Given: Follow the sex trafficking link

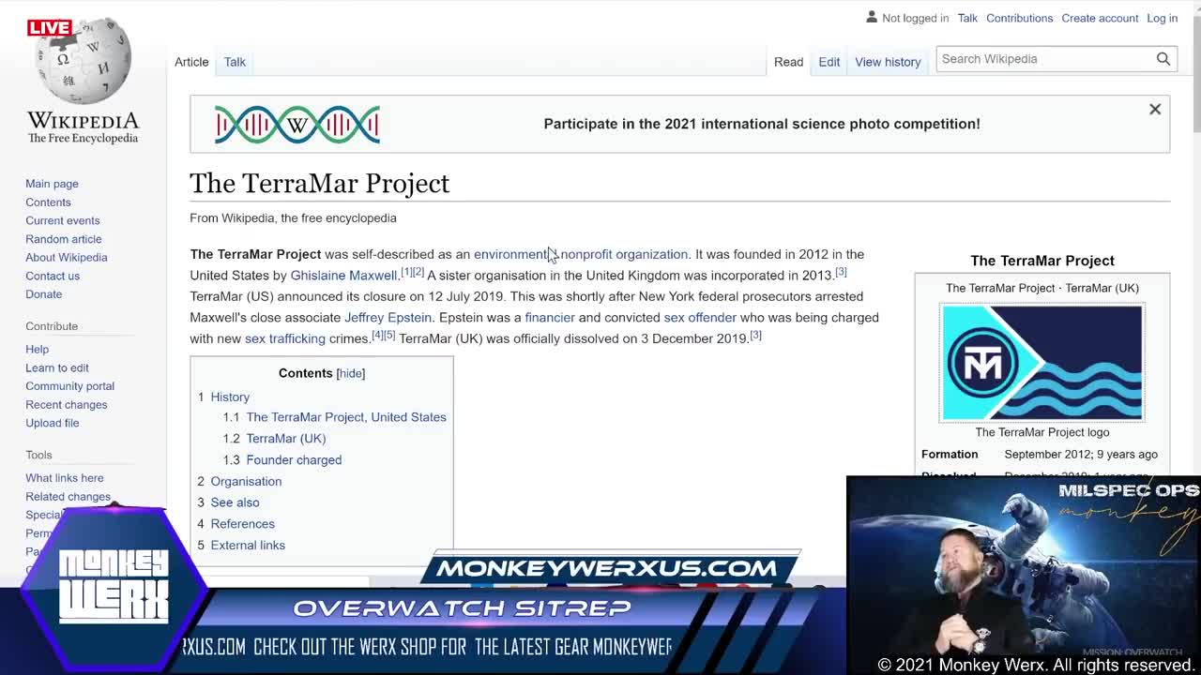Looking at the screenshot, I should click(284, 338).
